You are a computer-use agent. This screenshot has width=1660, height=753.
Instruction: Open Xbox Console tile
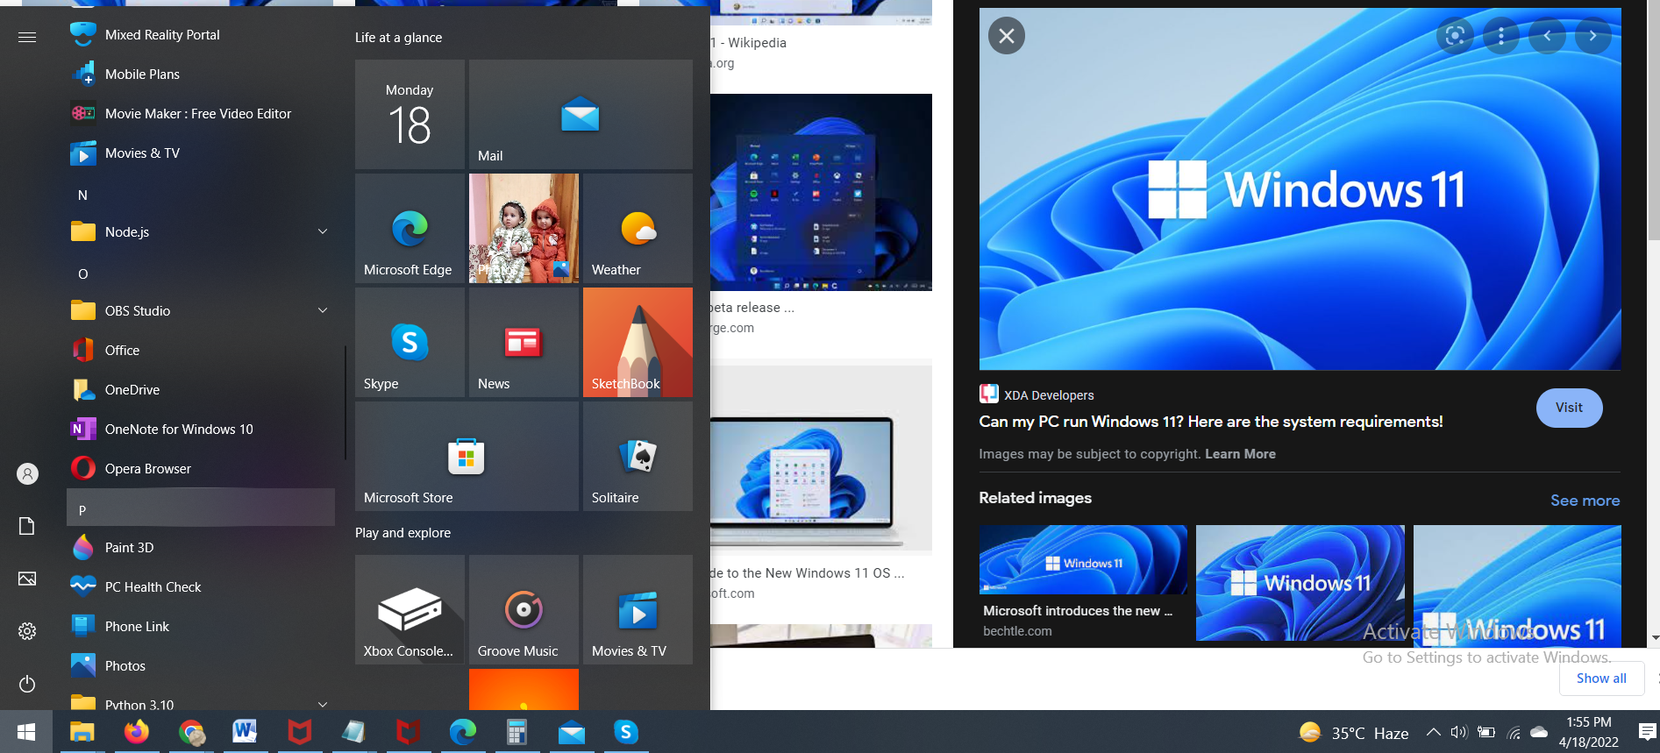pyautogui.click(x=410, y=609)
